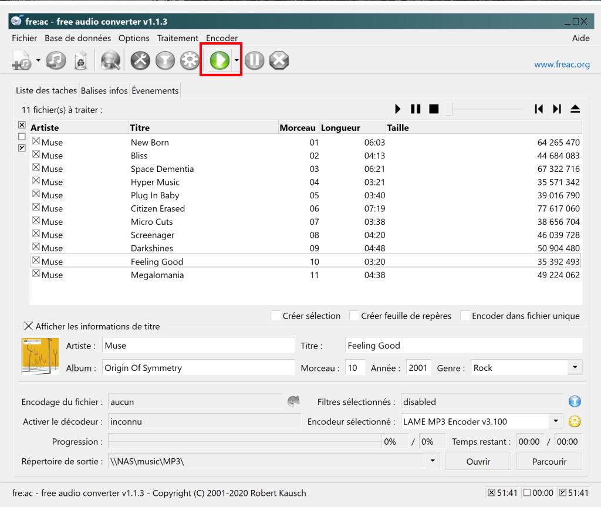Image resolution: width=601 pixels, height=507 pixels.
Task: Open the Base de données menu
Action: click(78, 38)
